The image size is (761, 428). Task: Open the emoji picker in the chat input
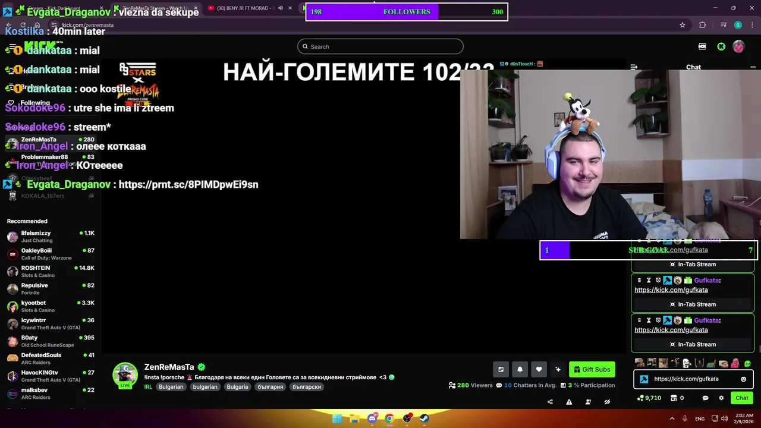click(743, 379)
